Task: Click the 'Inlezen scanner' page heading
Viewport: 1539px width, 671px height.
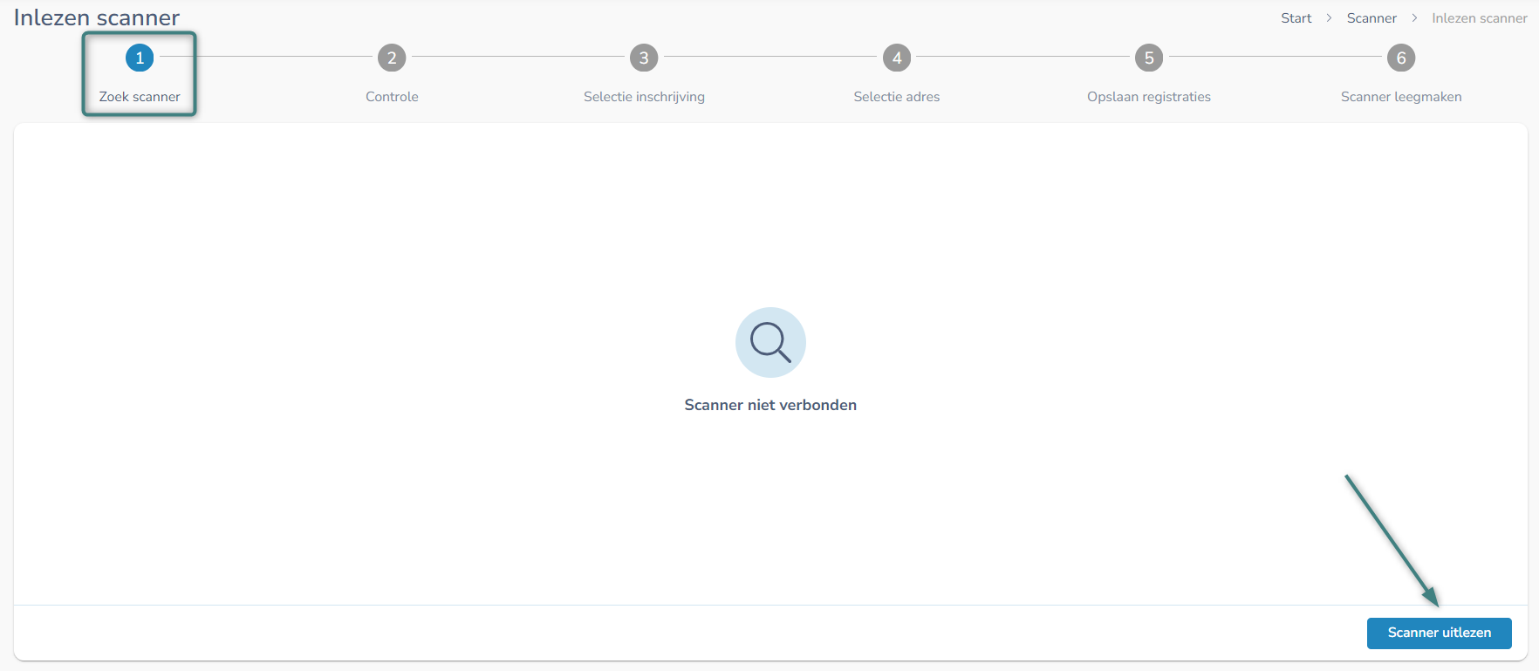Action: [x=97, y=17]
